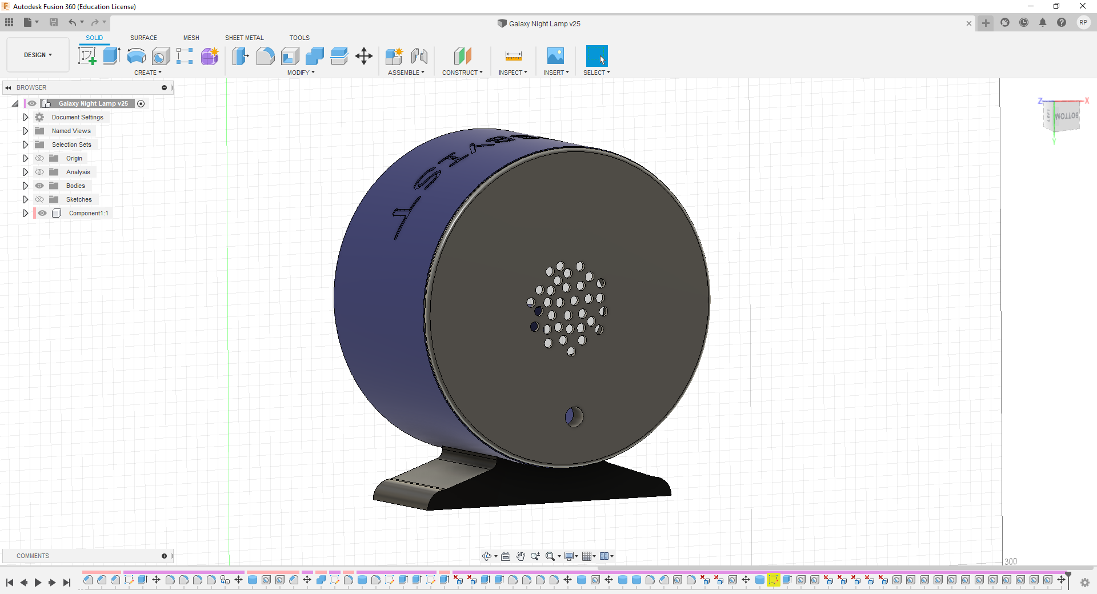Switch to the TOOLS tab
This screenshot has height=594, width=1097.
click(299, 38)
